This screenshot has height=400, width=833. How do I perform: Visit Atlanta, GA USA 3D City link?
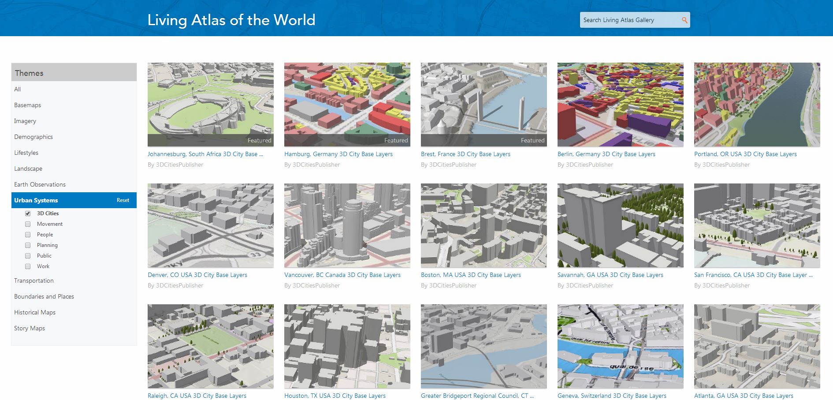pos(744,396)
